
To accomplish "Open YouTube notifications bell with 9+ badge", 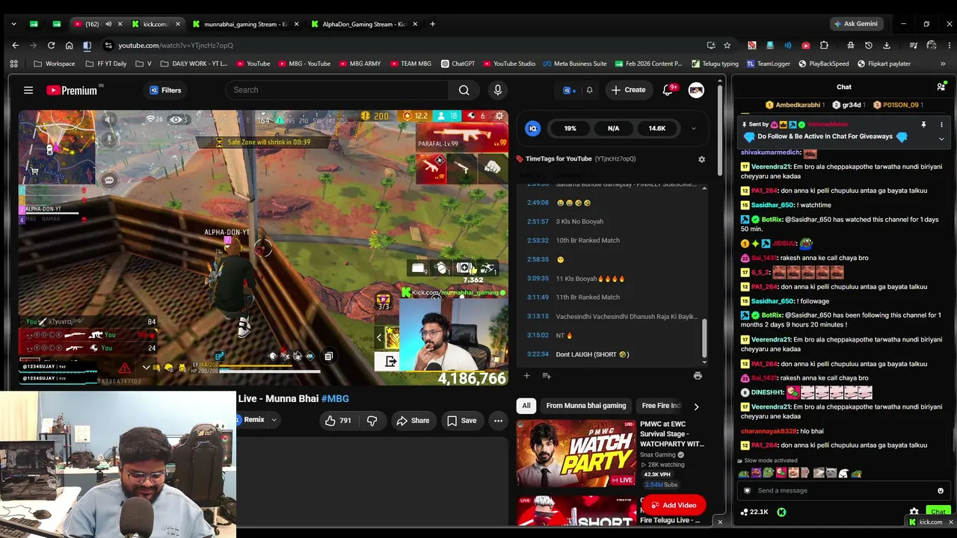I will click(668, 90).
